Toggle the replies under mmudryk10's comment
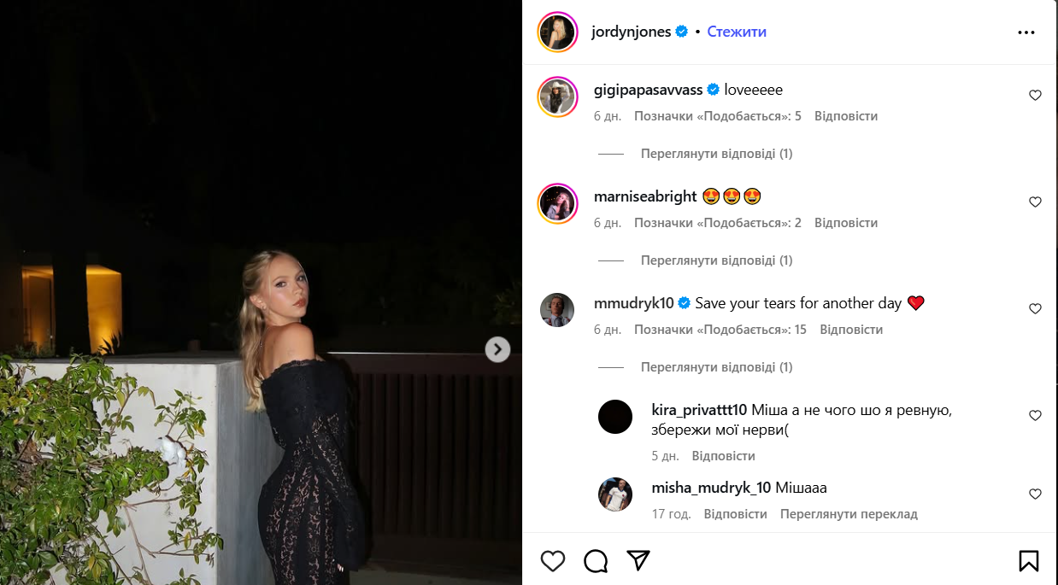Image resolution: width=1058 pixels, height=585 pixels. (716, 367)
